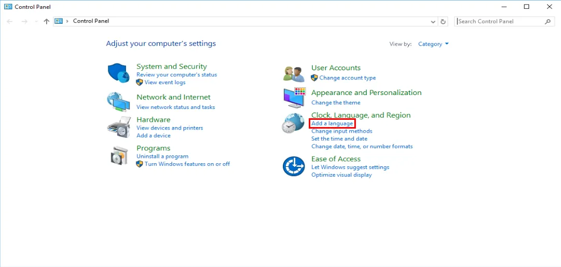Open the Appearance and Personalization monitor icon
The height and width of the screenshot is (267, 561).
pos(294,98)
